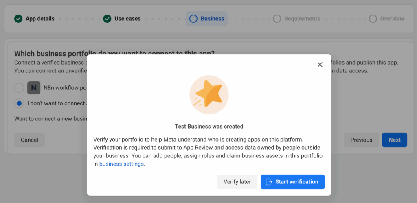Go to the Business step label
The image size is (417, 203).
click(x=212, y=19)
